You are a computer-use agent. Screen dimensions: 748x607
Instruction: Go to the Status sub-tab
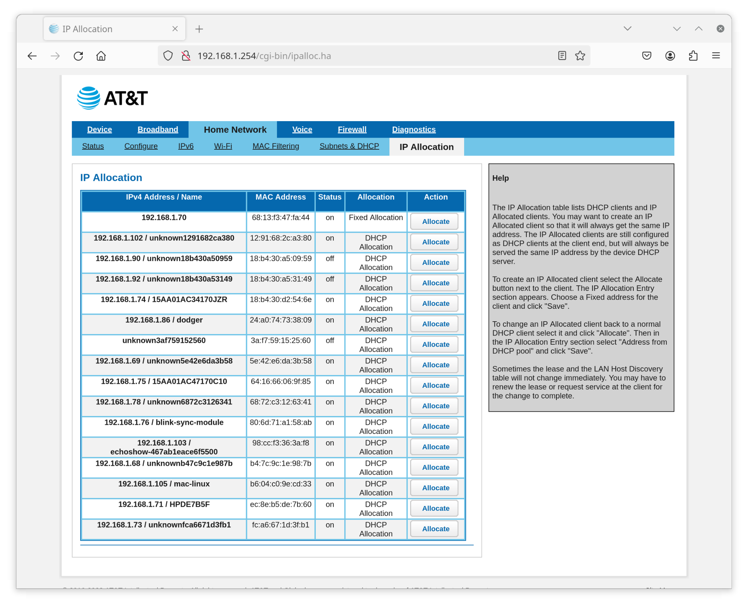pos(93,146)
